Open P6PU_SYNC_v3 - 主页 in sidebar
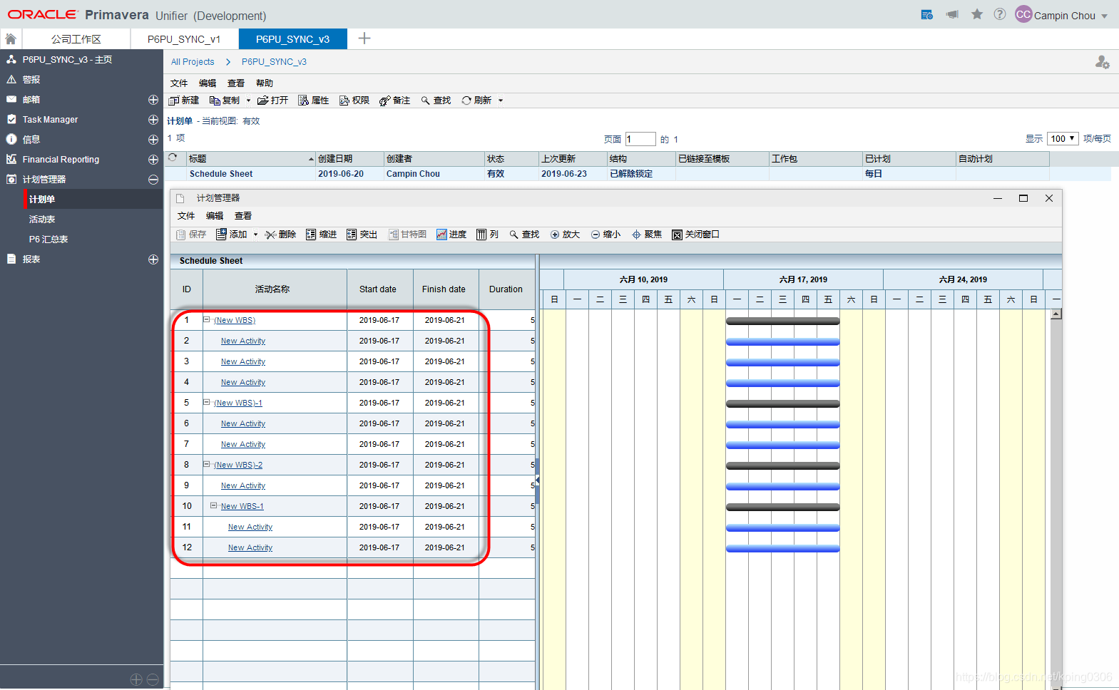 pyautogui.click(x=67, y=60)
